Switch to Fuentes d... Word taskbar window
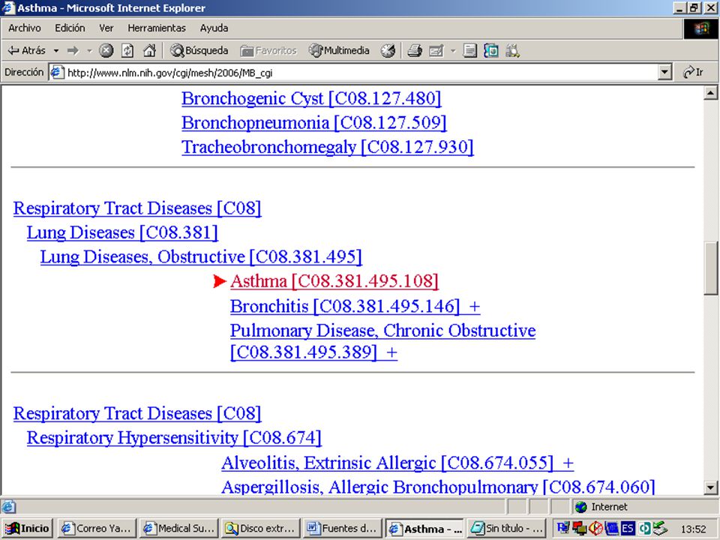The height and width of the screenshot is (540, 720). (342, 529)
